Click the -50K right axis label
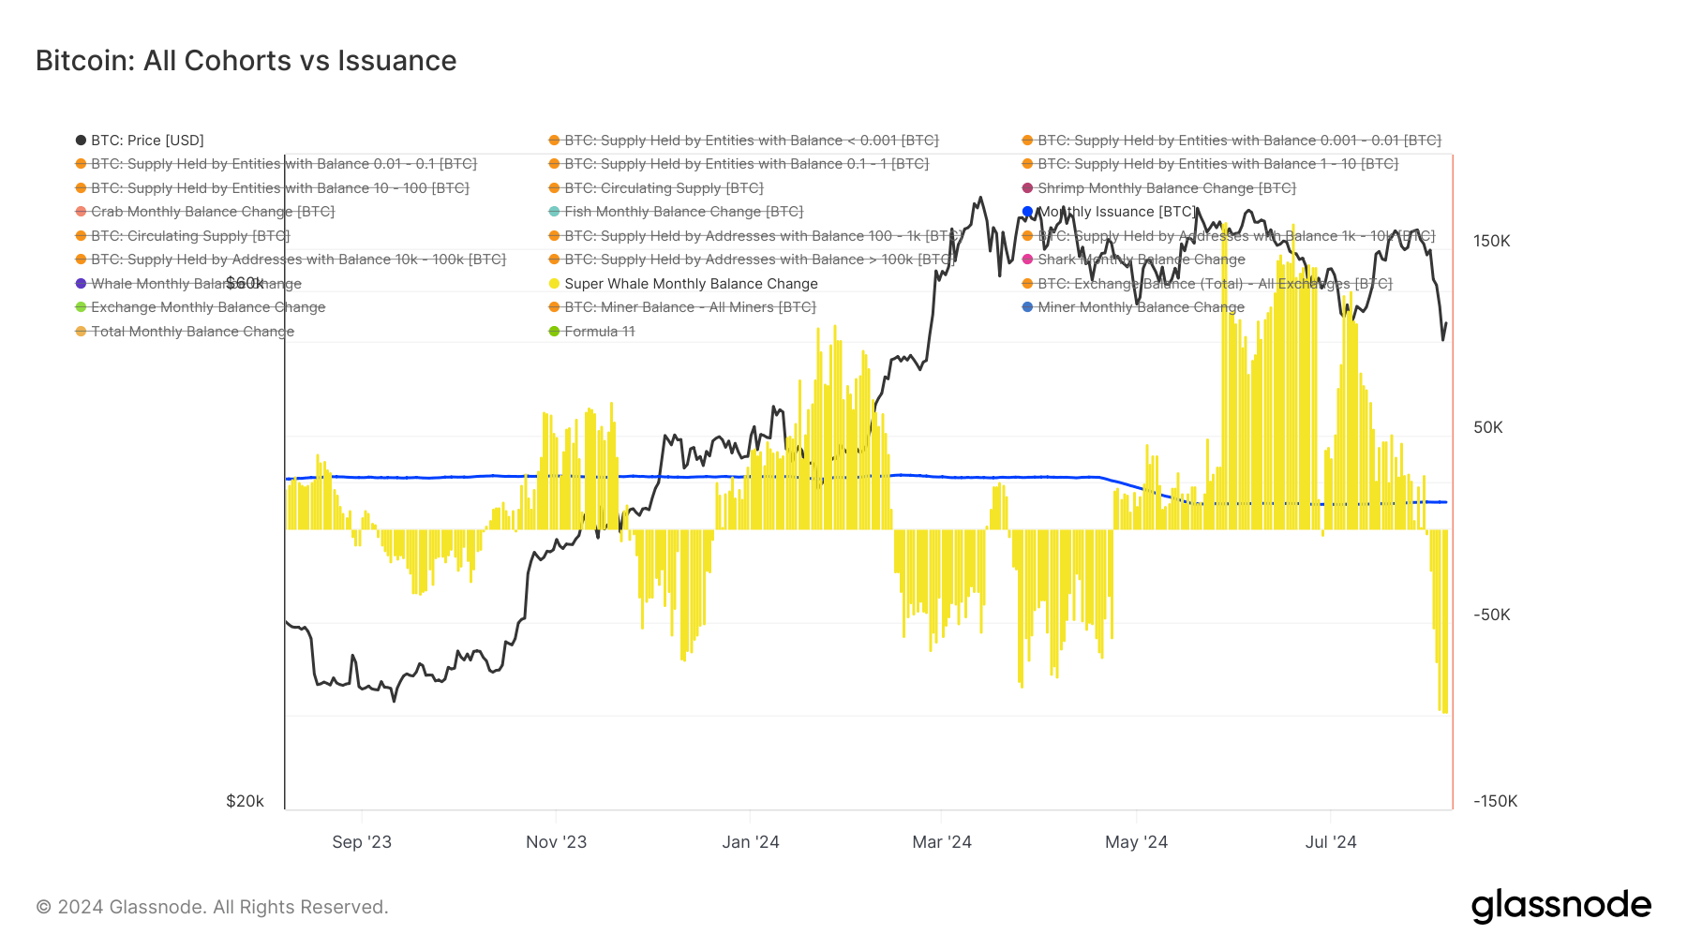Image resolution: width=1687 pixels, height=949 pixels. pyautogui.click(x=1492, y=615)
